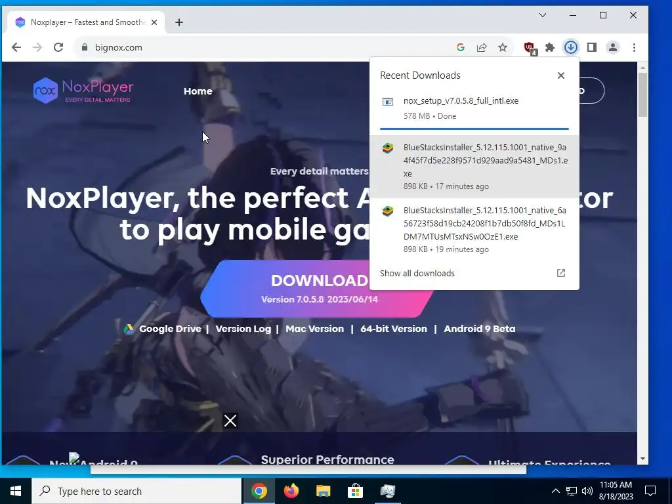Go back using the browser back arrow
The height and width of the screenshot is (504, 672).
[x=16, y=47]
